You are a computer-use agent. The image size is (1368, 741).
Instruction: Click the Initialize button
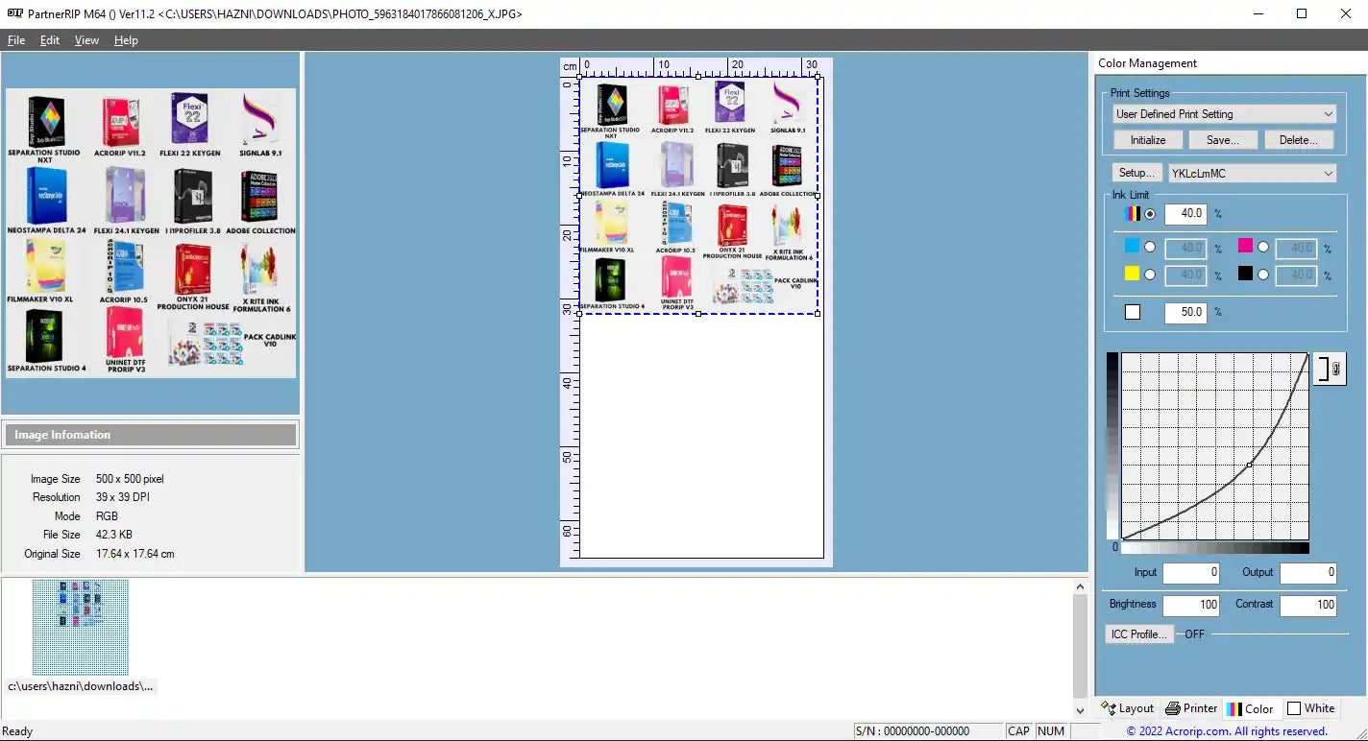tap(1147, 139)
